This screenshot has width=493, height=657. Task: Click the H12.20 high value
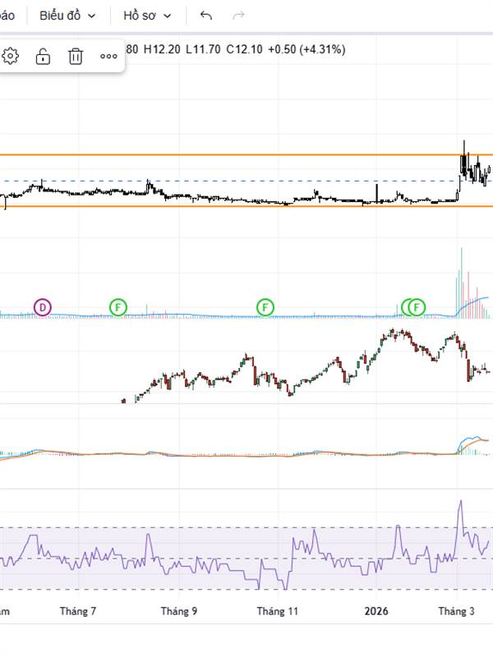coord(162,49)
